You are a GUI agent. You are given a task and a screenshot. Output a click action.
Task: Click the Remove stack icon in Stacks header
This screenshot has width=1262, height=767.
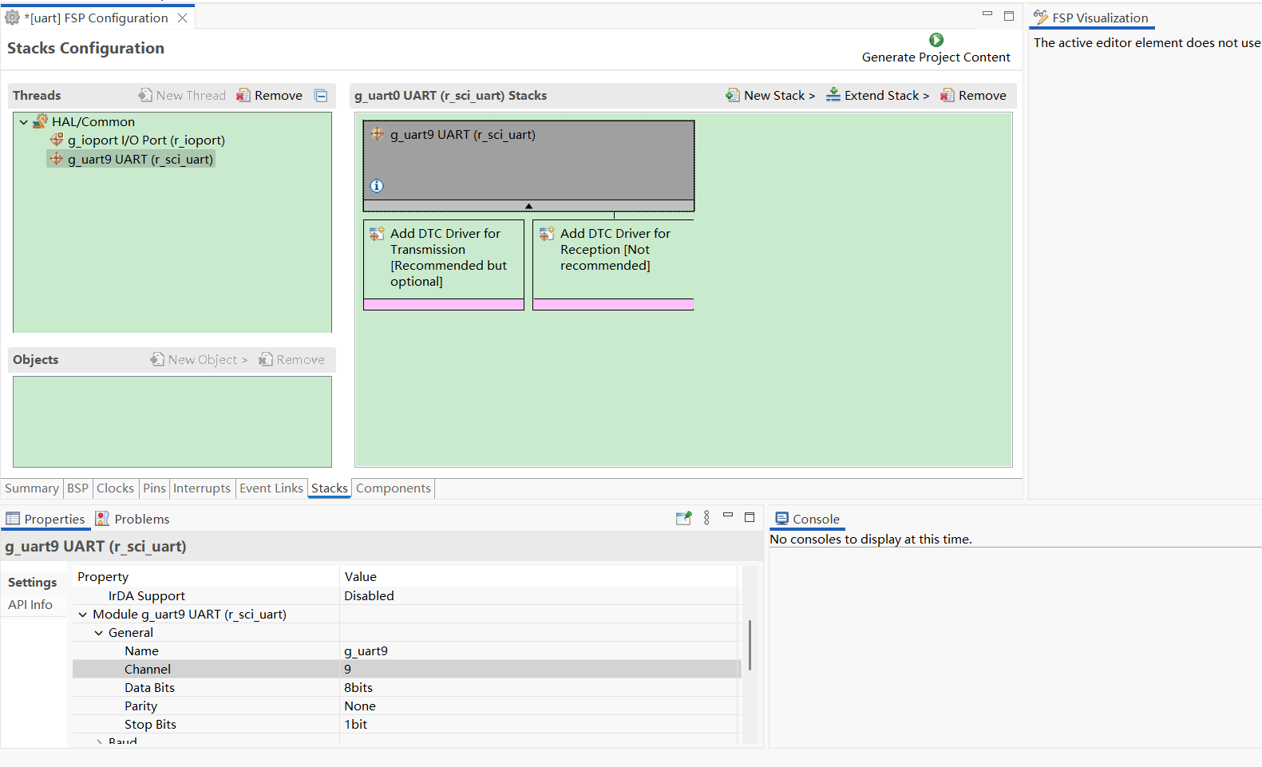pyautogui.click(x=947, y=95)
